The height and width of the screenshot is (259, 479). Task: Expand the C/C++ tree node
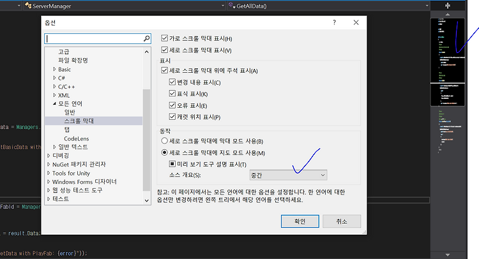[x=54, y=87]
